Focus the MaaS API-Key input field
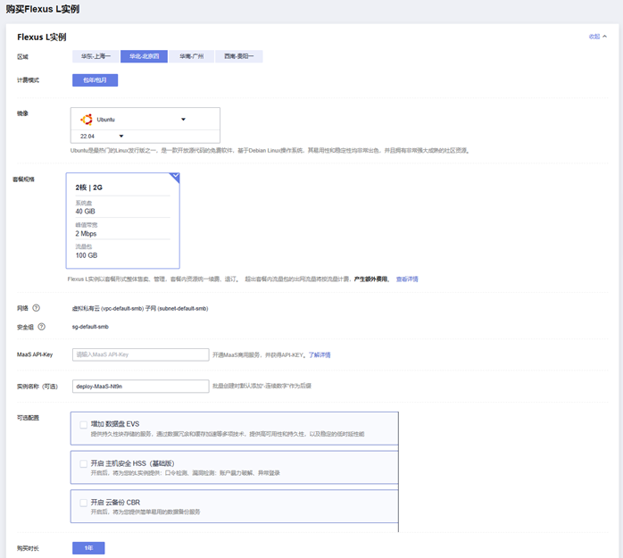Image resolution: width=623 pixels, height=558 pixels. (140, 354)
